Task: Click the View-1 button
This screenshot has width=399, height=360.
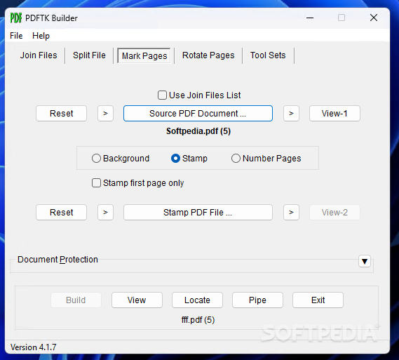Action: (x=334, y=113)
